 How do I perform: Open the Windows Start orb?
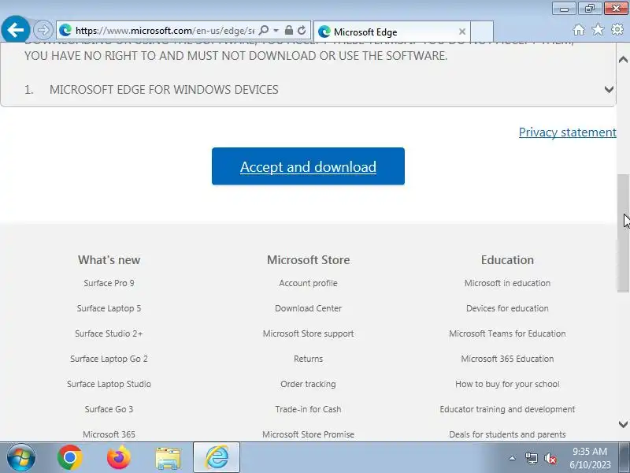21,457
